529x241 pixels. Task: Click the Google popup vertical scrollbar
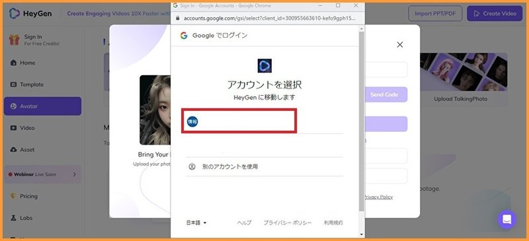(x=362, y=121)
